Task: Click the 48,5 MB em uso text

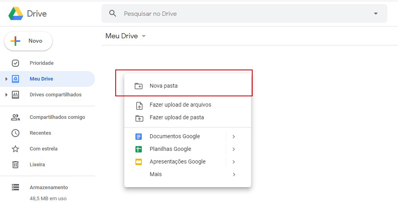Action: (48, 199)
